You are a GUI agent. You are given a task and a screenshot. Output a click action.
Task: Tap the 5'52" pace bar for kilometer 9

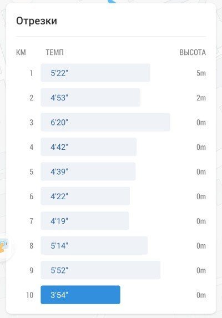100,270
